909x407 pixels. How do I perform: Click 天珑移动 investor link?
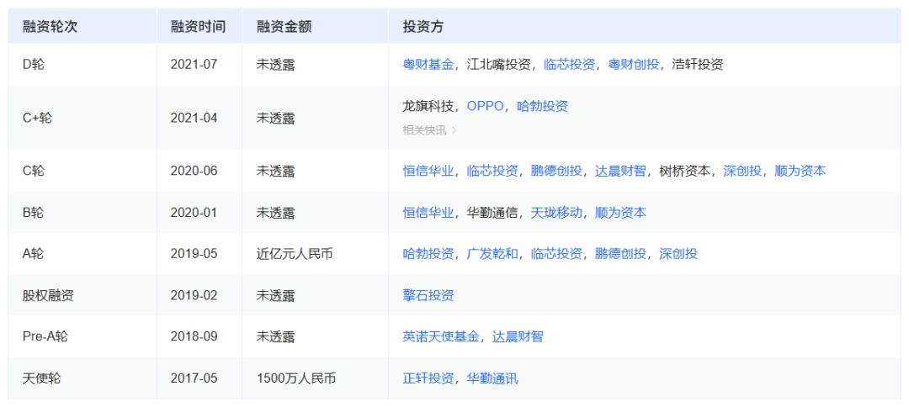click(556, 213)
